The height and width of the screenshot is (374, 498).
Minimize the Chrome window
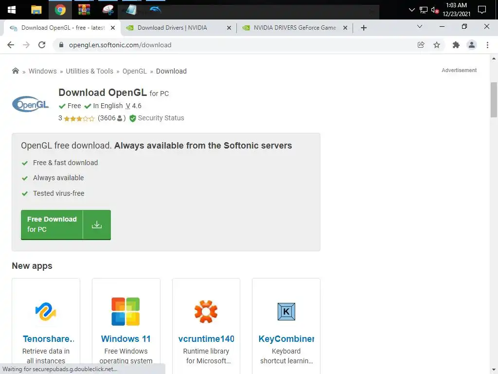pos(442,26)
